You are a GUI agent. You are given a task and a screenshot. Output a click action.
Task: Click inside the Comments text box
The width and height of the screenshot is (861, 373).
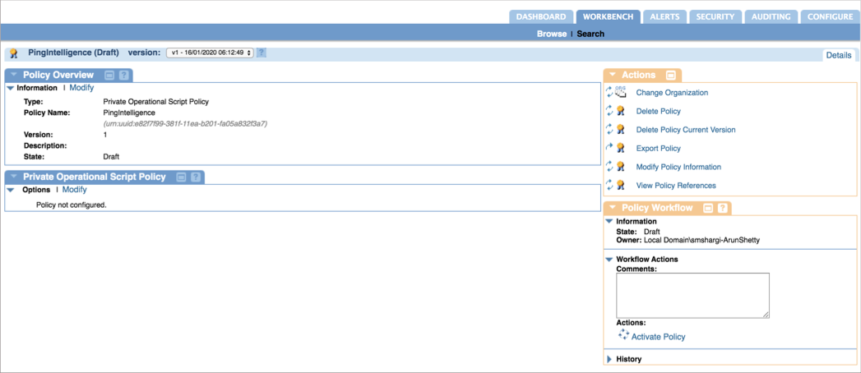(x=692, y=295)
